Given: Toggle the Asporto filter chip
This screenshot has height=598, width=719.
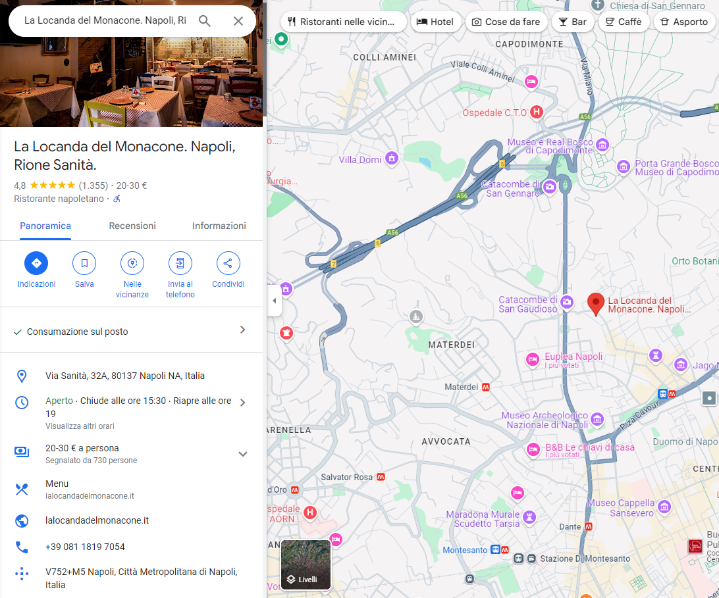Looking at the screenshot, I should [684, 22].
